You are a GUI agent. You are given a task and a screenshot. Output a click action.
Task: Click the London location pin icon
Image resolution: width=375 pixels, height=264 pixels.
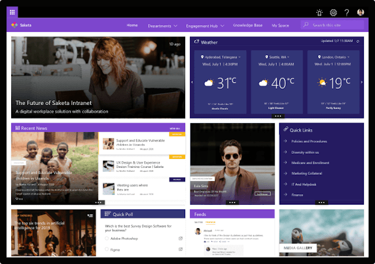319,57
